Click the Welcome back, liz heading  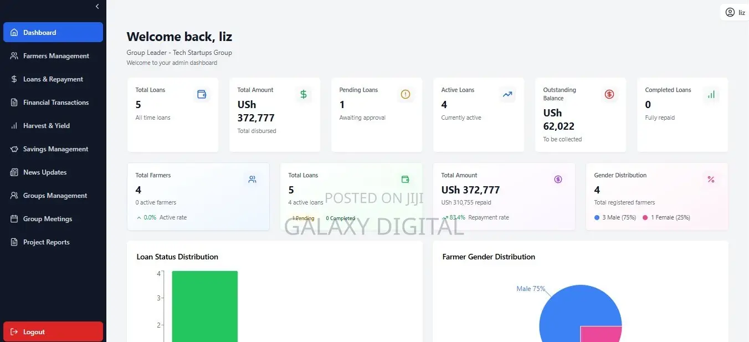click(x=179, y=37)
